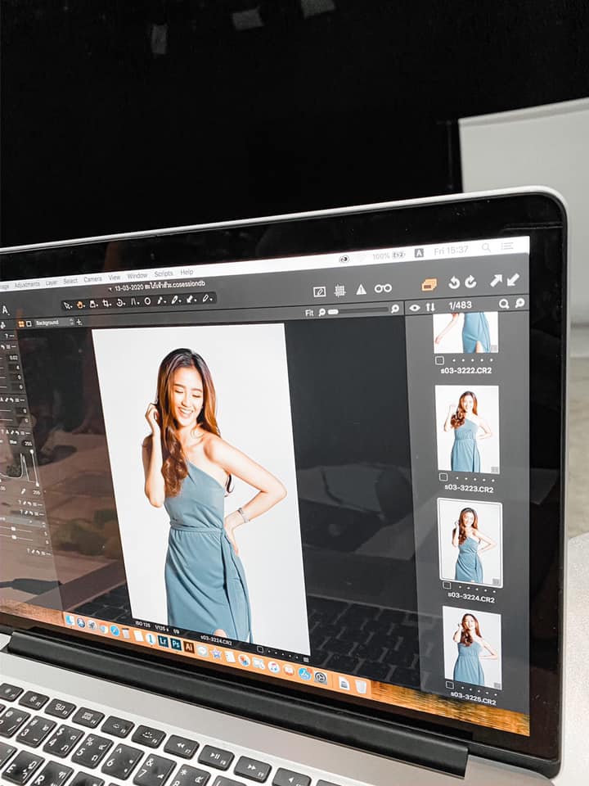Open the Camera menu
The width and height of the screenshot is (589, 786).
pos(92,279)
